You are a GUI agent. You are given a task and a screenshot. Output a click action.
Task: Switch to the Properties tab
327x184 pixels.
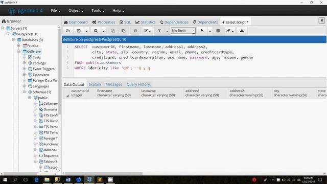click(104, 22)
